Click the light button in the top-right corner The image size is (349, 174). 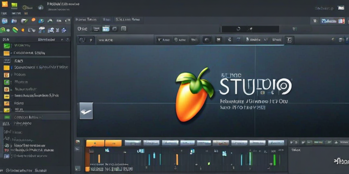pos(341,8)
